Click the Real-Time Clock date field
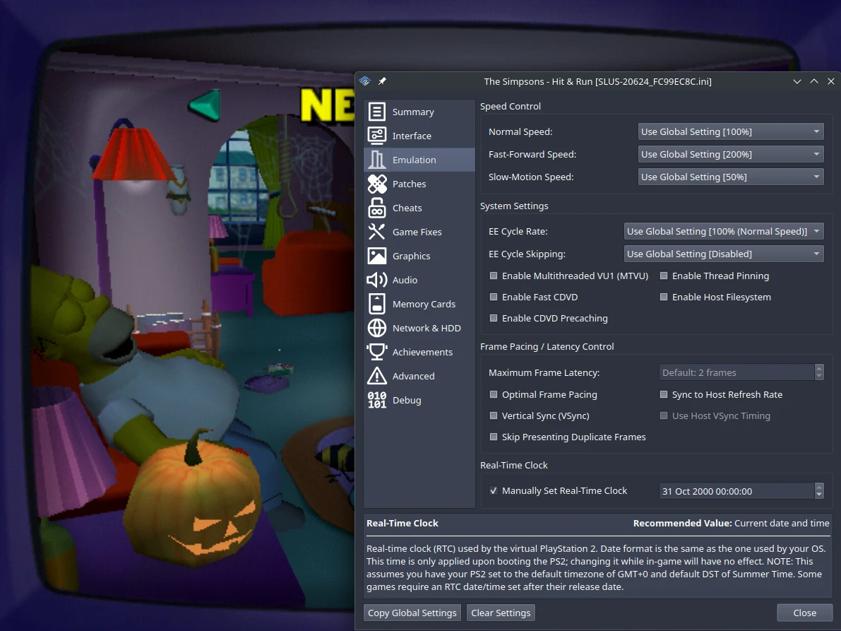The image size is (841, 631). tap(734, 491)
